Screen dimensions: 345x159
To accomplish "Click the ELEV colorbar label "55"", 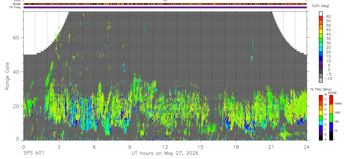I will pyautogui.click(x=328, y=21).
